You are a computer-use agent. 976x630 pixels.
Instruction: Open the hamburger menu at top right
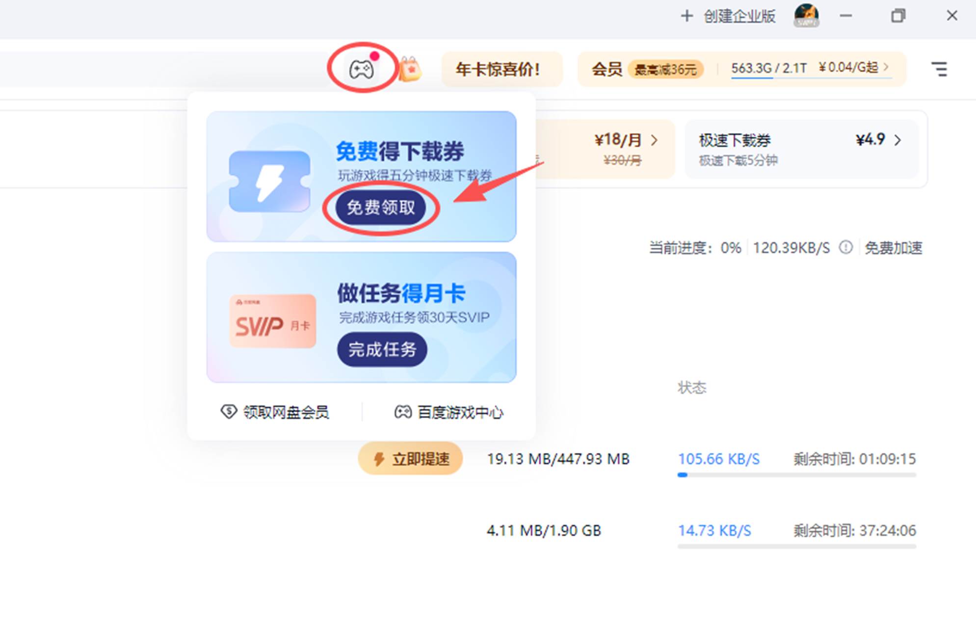(940, 69)
